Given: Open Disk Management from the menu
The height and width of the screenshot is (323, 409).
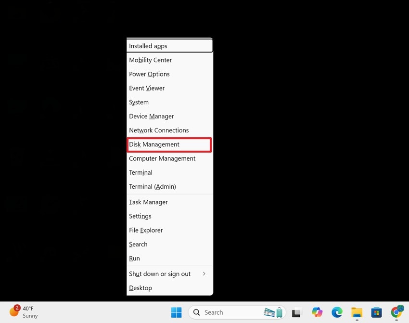Looking at the screenshot, I should [154, 144].
